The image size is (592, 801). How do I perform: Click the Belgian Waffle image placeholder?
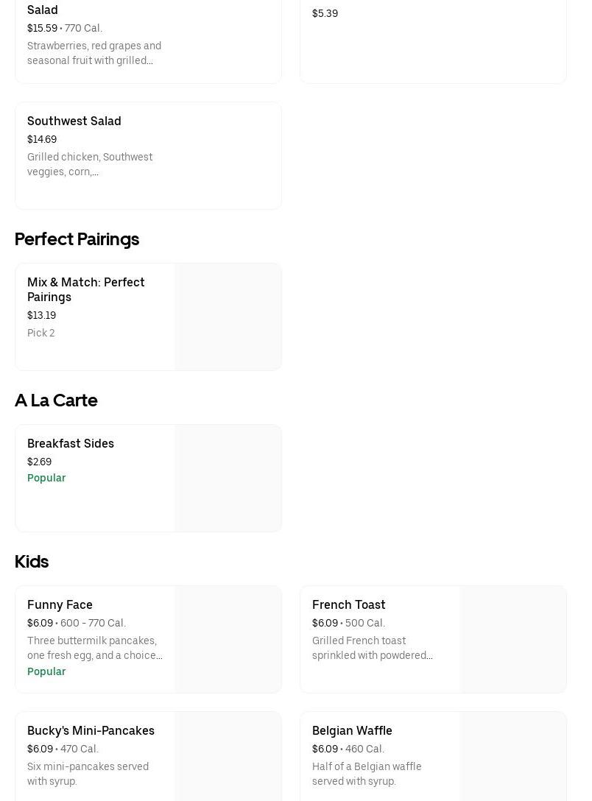click(512, 757)
